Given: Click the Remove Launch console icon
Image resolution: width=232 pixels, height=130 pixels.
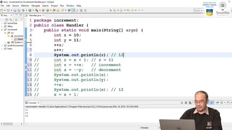Looking at the screenshot, I should 186,103.
